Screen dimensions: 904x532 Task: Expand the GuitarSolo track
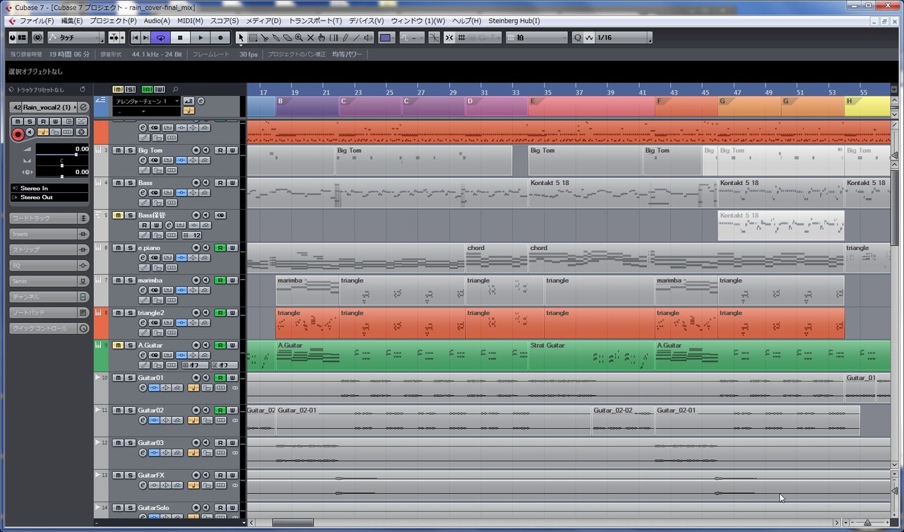pyautogui.click(x=98, y=508)
